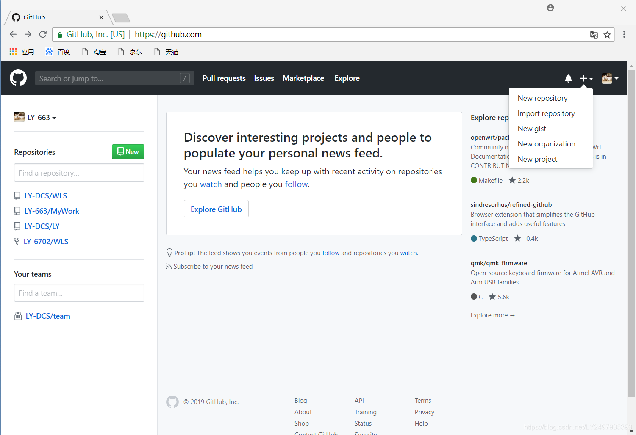Open the Training footer link
The image size is (636, 435).
click(366, 412)
